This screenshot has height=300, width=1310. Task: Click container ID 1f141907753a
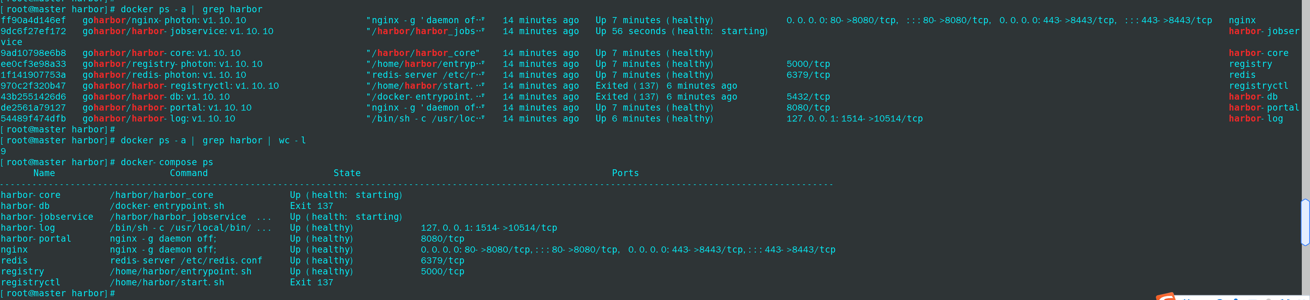33,75
